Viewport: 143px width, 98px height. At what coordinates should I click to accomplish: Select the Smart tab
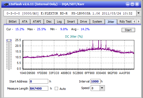[x=71, y=22]
